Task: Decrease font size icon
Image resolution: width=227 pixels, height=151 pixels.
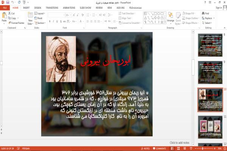Action: tap(78, 15)
